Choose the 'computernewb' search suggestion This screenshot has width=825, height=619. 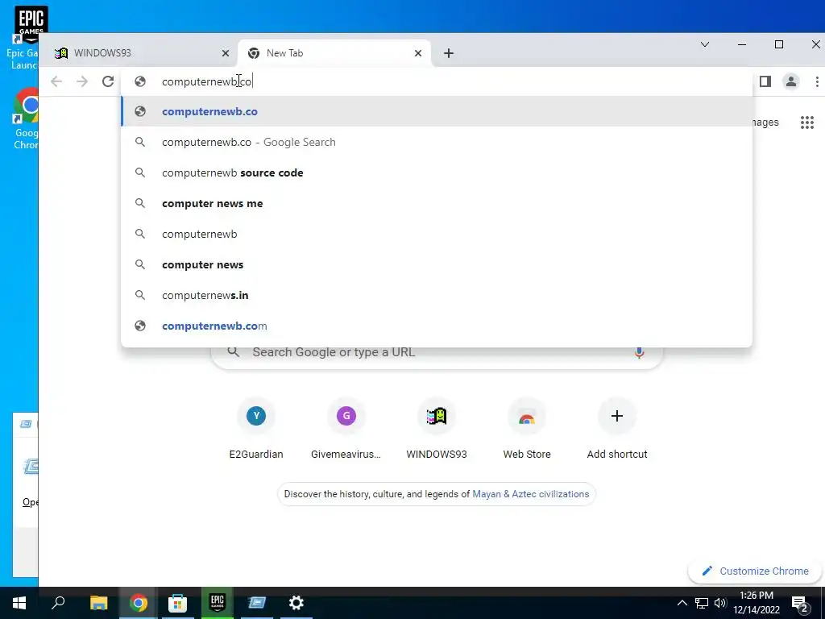pyautogui.click(x=437, y=235)
